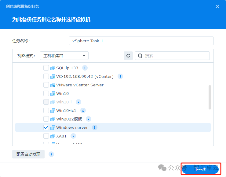Click the VM icon for Windows server
The height and width of the screenshot is (177, 226).
pyautogui.click(x=53, y=127)
